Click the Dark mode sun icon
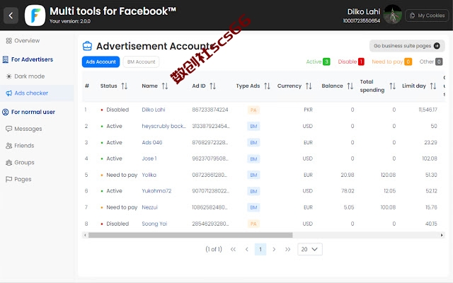Screen dimensions: 453x283 (9, 76)
